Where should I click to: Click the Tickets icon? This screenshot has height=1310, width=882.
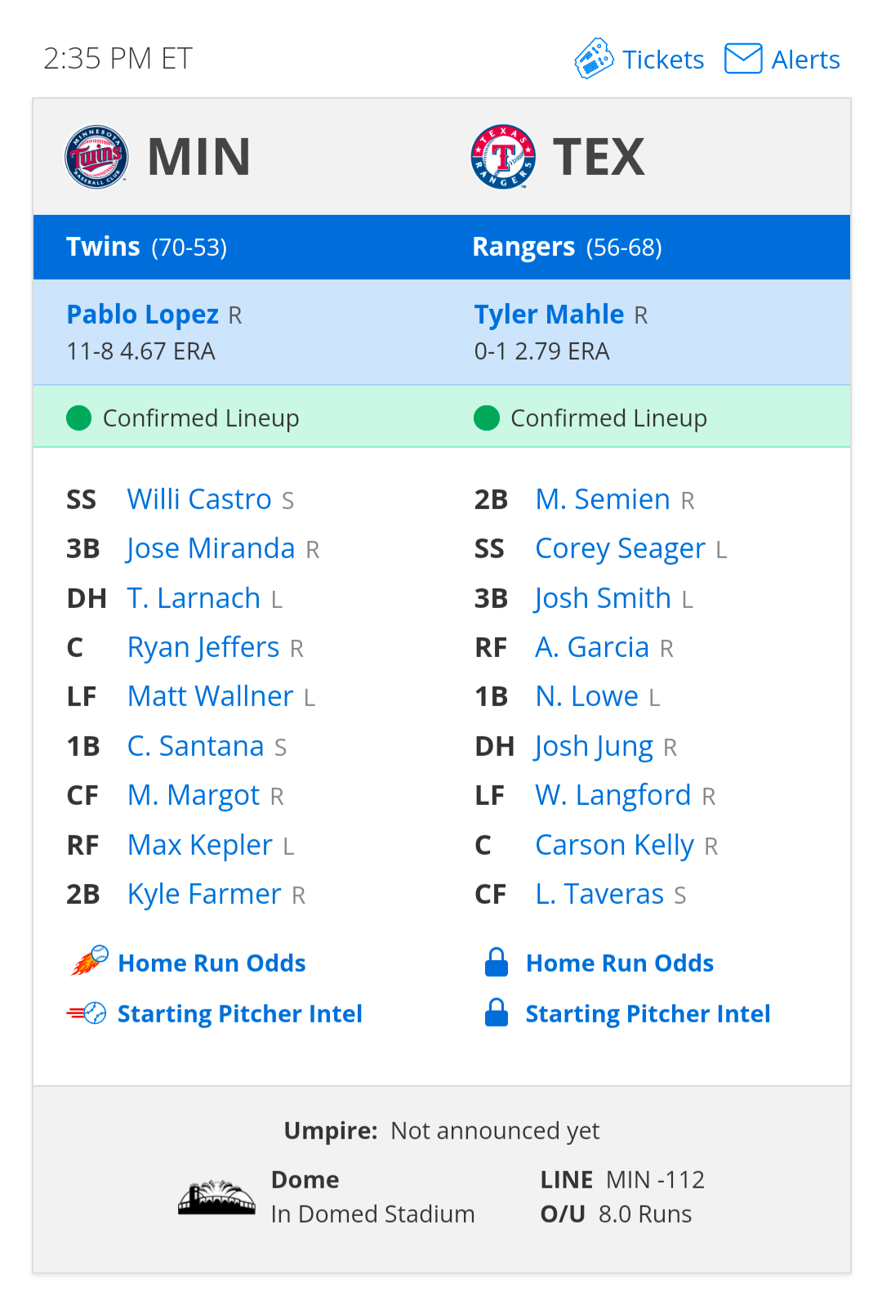coord(594,59)
